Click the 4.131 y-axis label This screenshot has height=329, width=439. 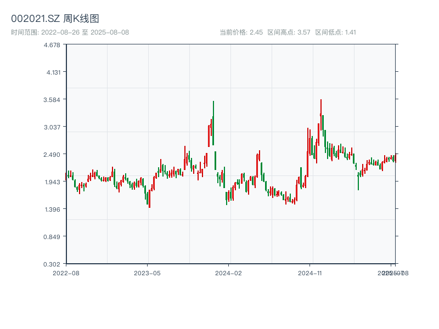tap(52, 72)
